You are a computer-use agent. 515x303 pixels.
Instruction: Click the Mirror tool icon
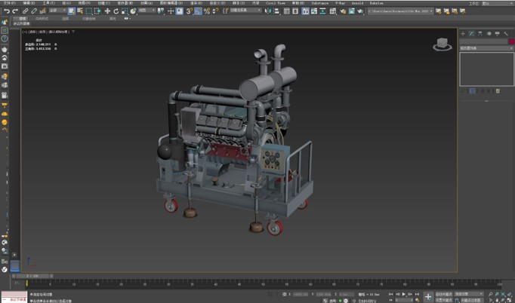[268, 11]
